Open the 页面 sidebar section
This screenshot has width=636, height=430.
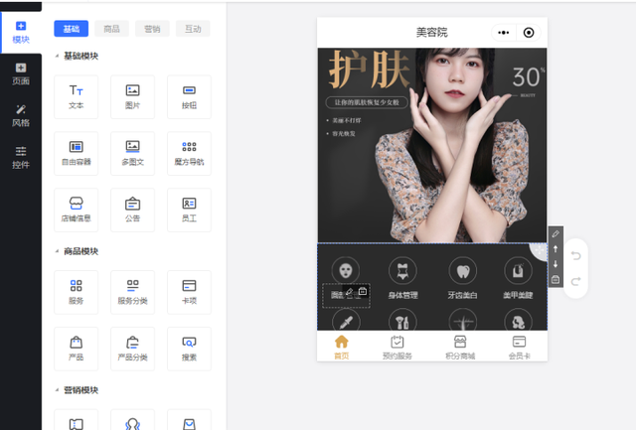[x=21, y=74]
